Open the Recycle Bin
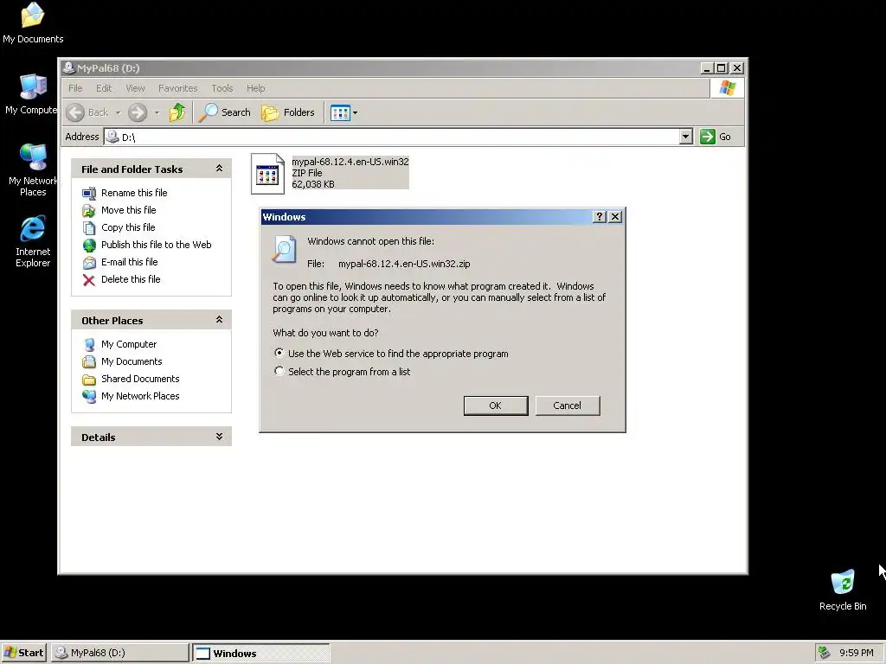The height and width of the screenshot is (664, 886). [x=843, y=590]
